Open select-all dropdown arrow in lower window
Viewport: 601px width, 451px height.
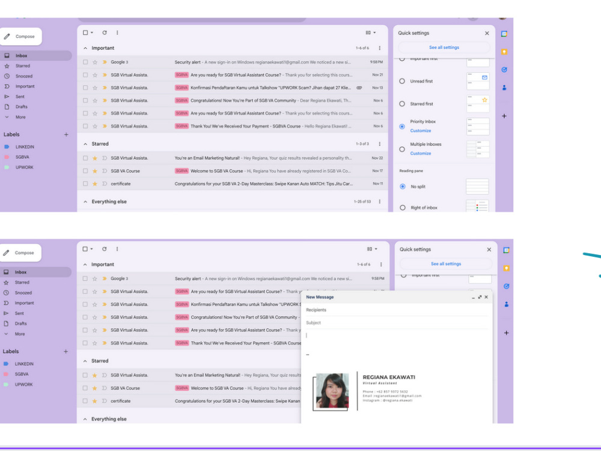click(91, 249)
